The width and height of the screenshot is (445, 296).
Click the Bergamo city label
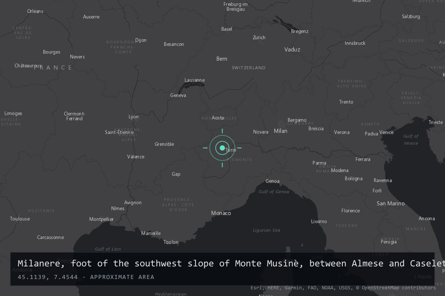point(297,120)
